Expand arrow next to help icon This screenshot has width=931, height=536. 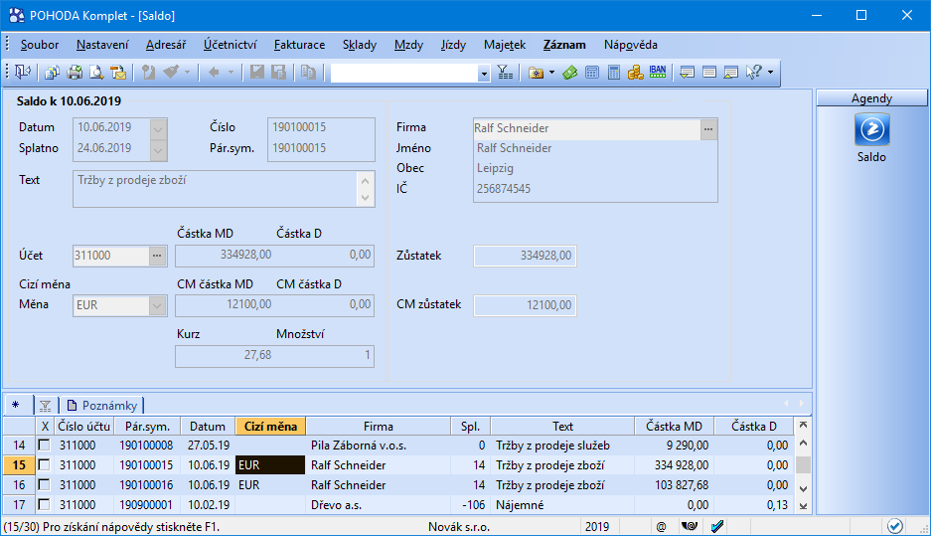pos(770,73)
